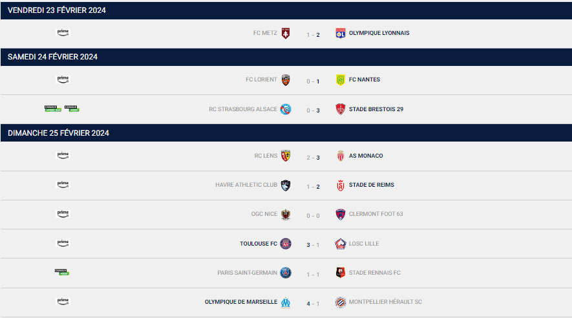
Task: Open the 4 - 1 Marseille Montpellier score
Action: tap(313, 304)
